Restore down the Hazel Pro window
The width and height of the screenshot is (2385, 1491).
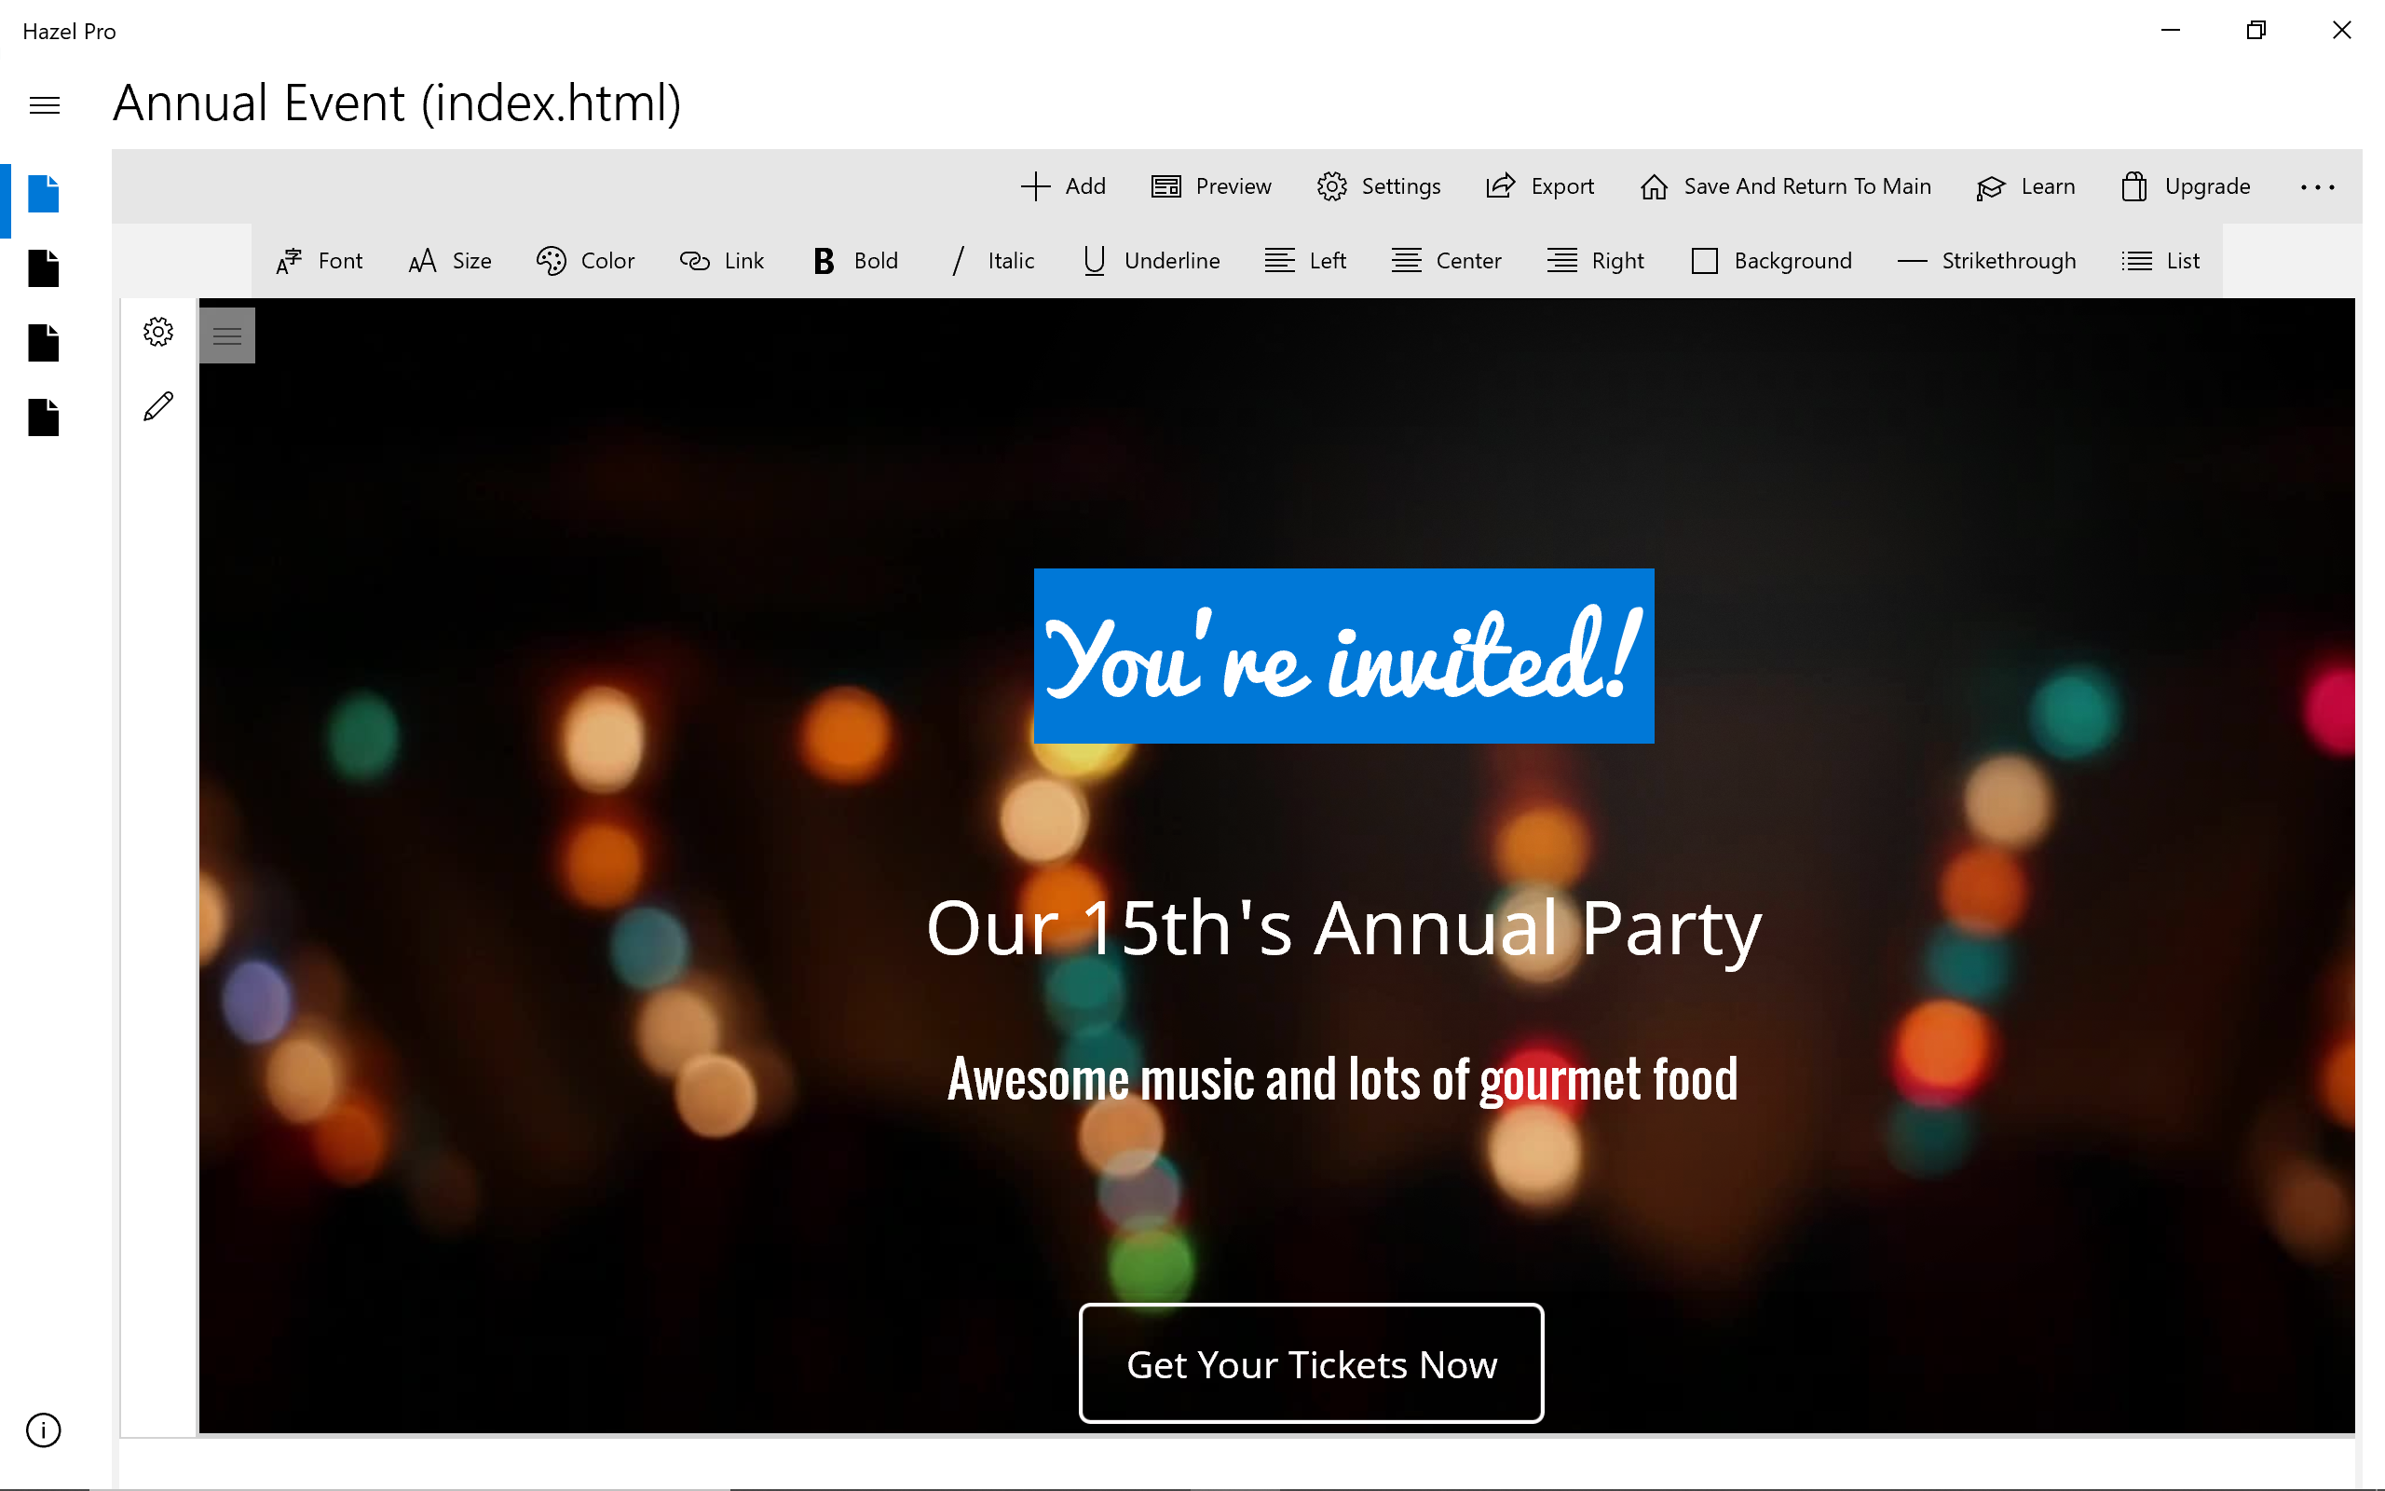tap(2256, 31)
